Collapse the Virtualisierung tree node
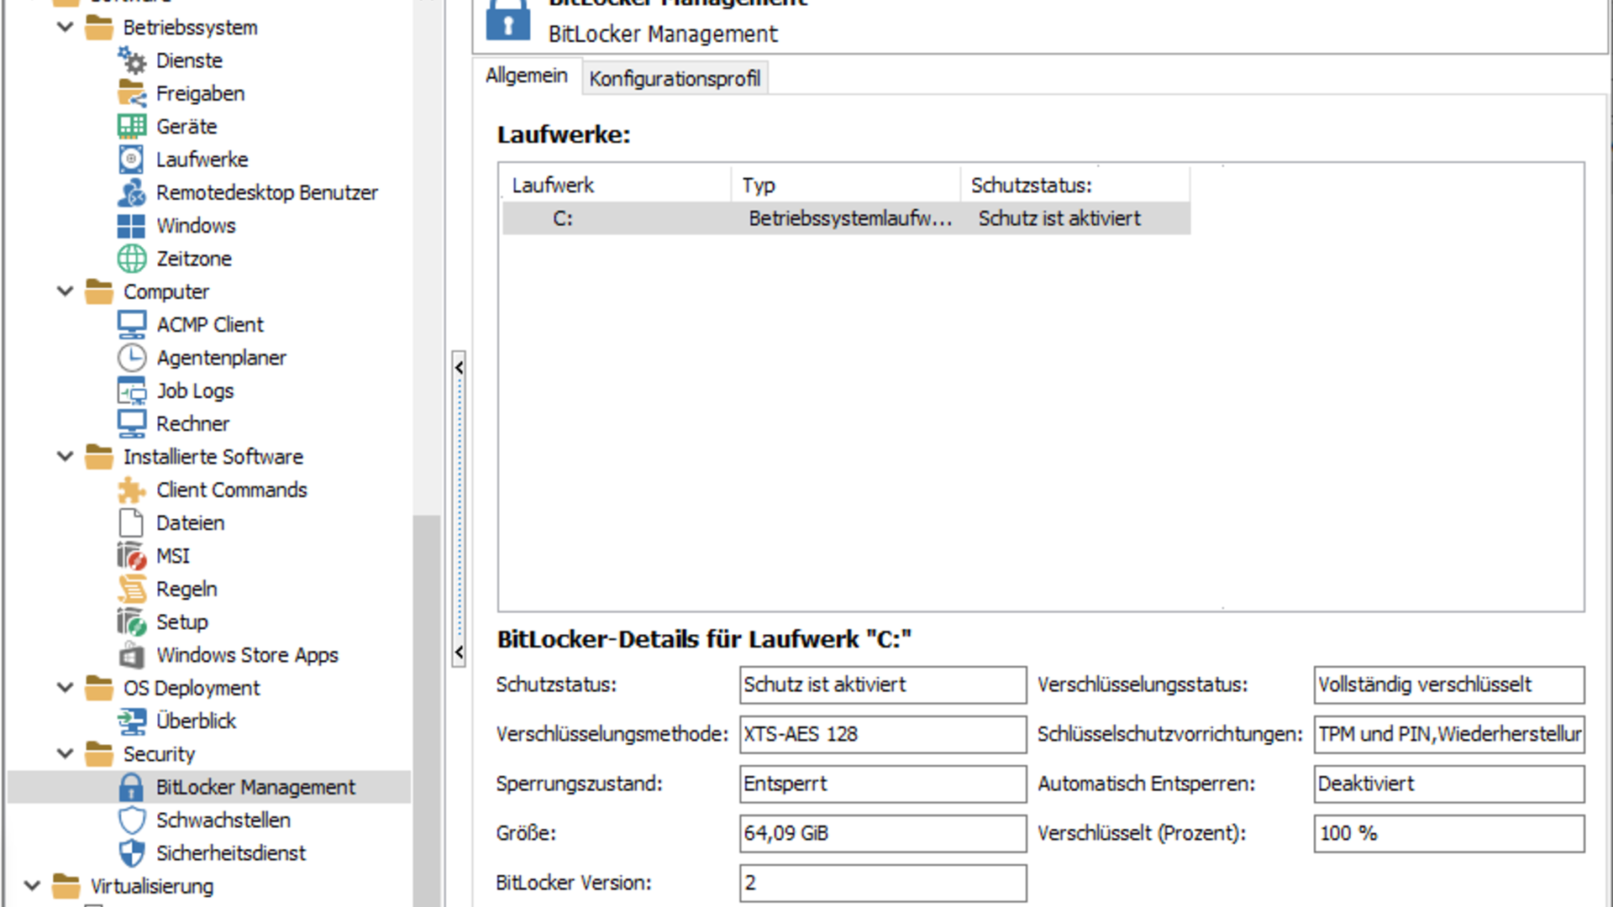Viewport: 1613px width, 907px height. click(32, 886)
